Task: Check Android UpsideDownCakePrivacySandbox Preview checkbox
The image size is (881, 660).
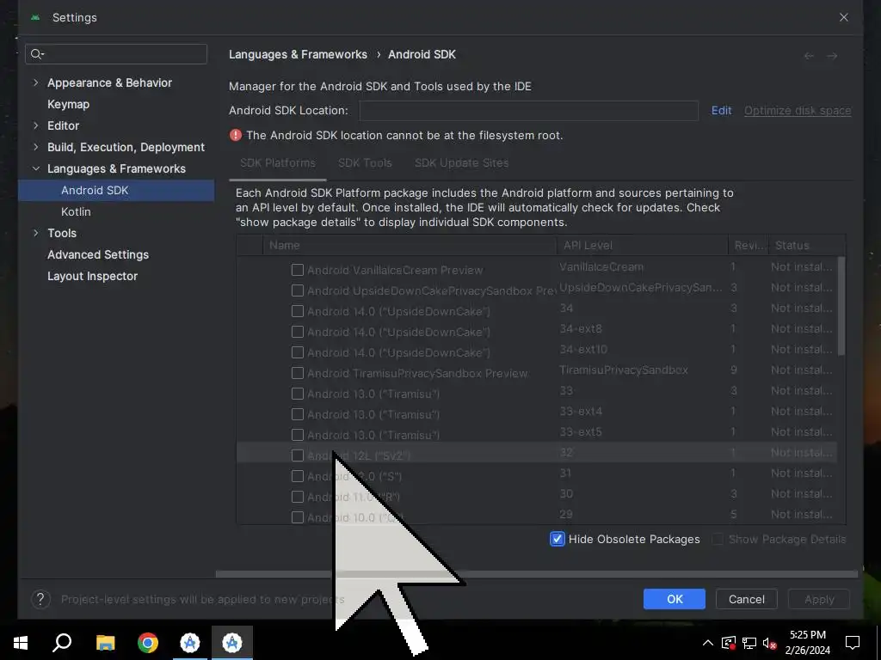Action: 298,290
